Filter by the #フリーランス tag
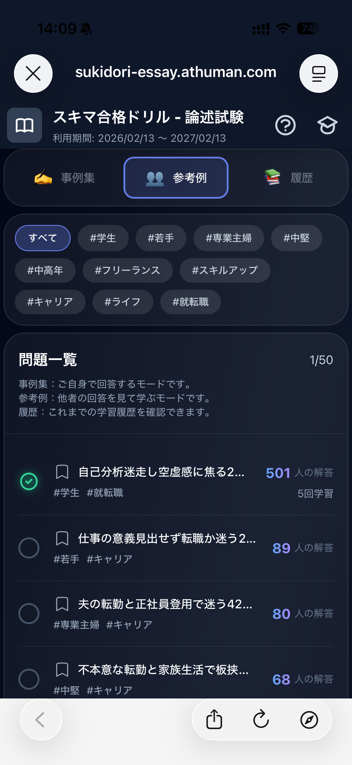 click(128, 270)
